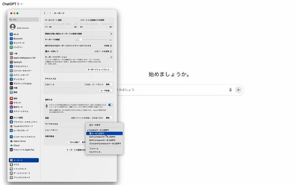Open Apple Intelligence と Siri icon
Screen dimensions: 296x185
coord(11,58)
